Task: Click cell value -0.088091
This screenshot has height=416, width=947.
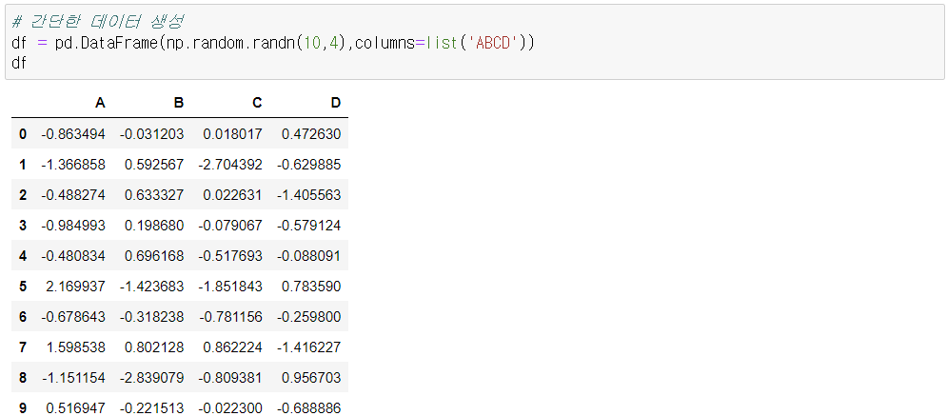Action: [308, 256]
